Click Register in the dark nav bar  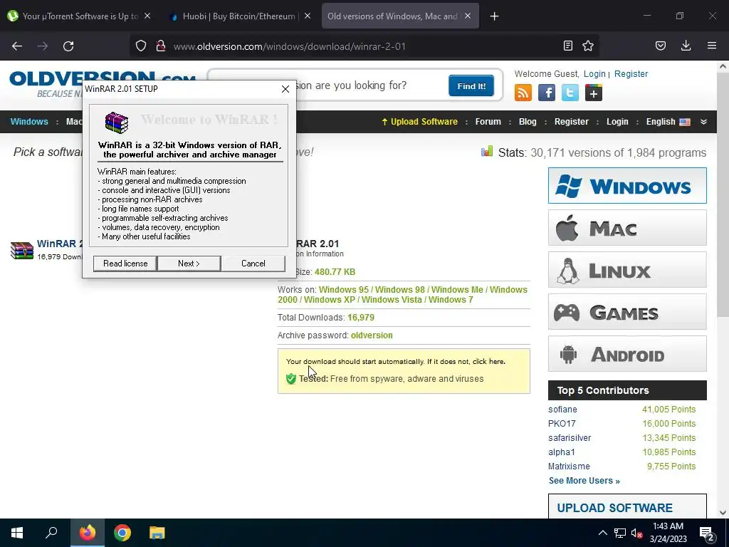click(572, 121)
